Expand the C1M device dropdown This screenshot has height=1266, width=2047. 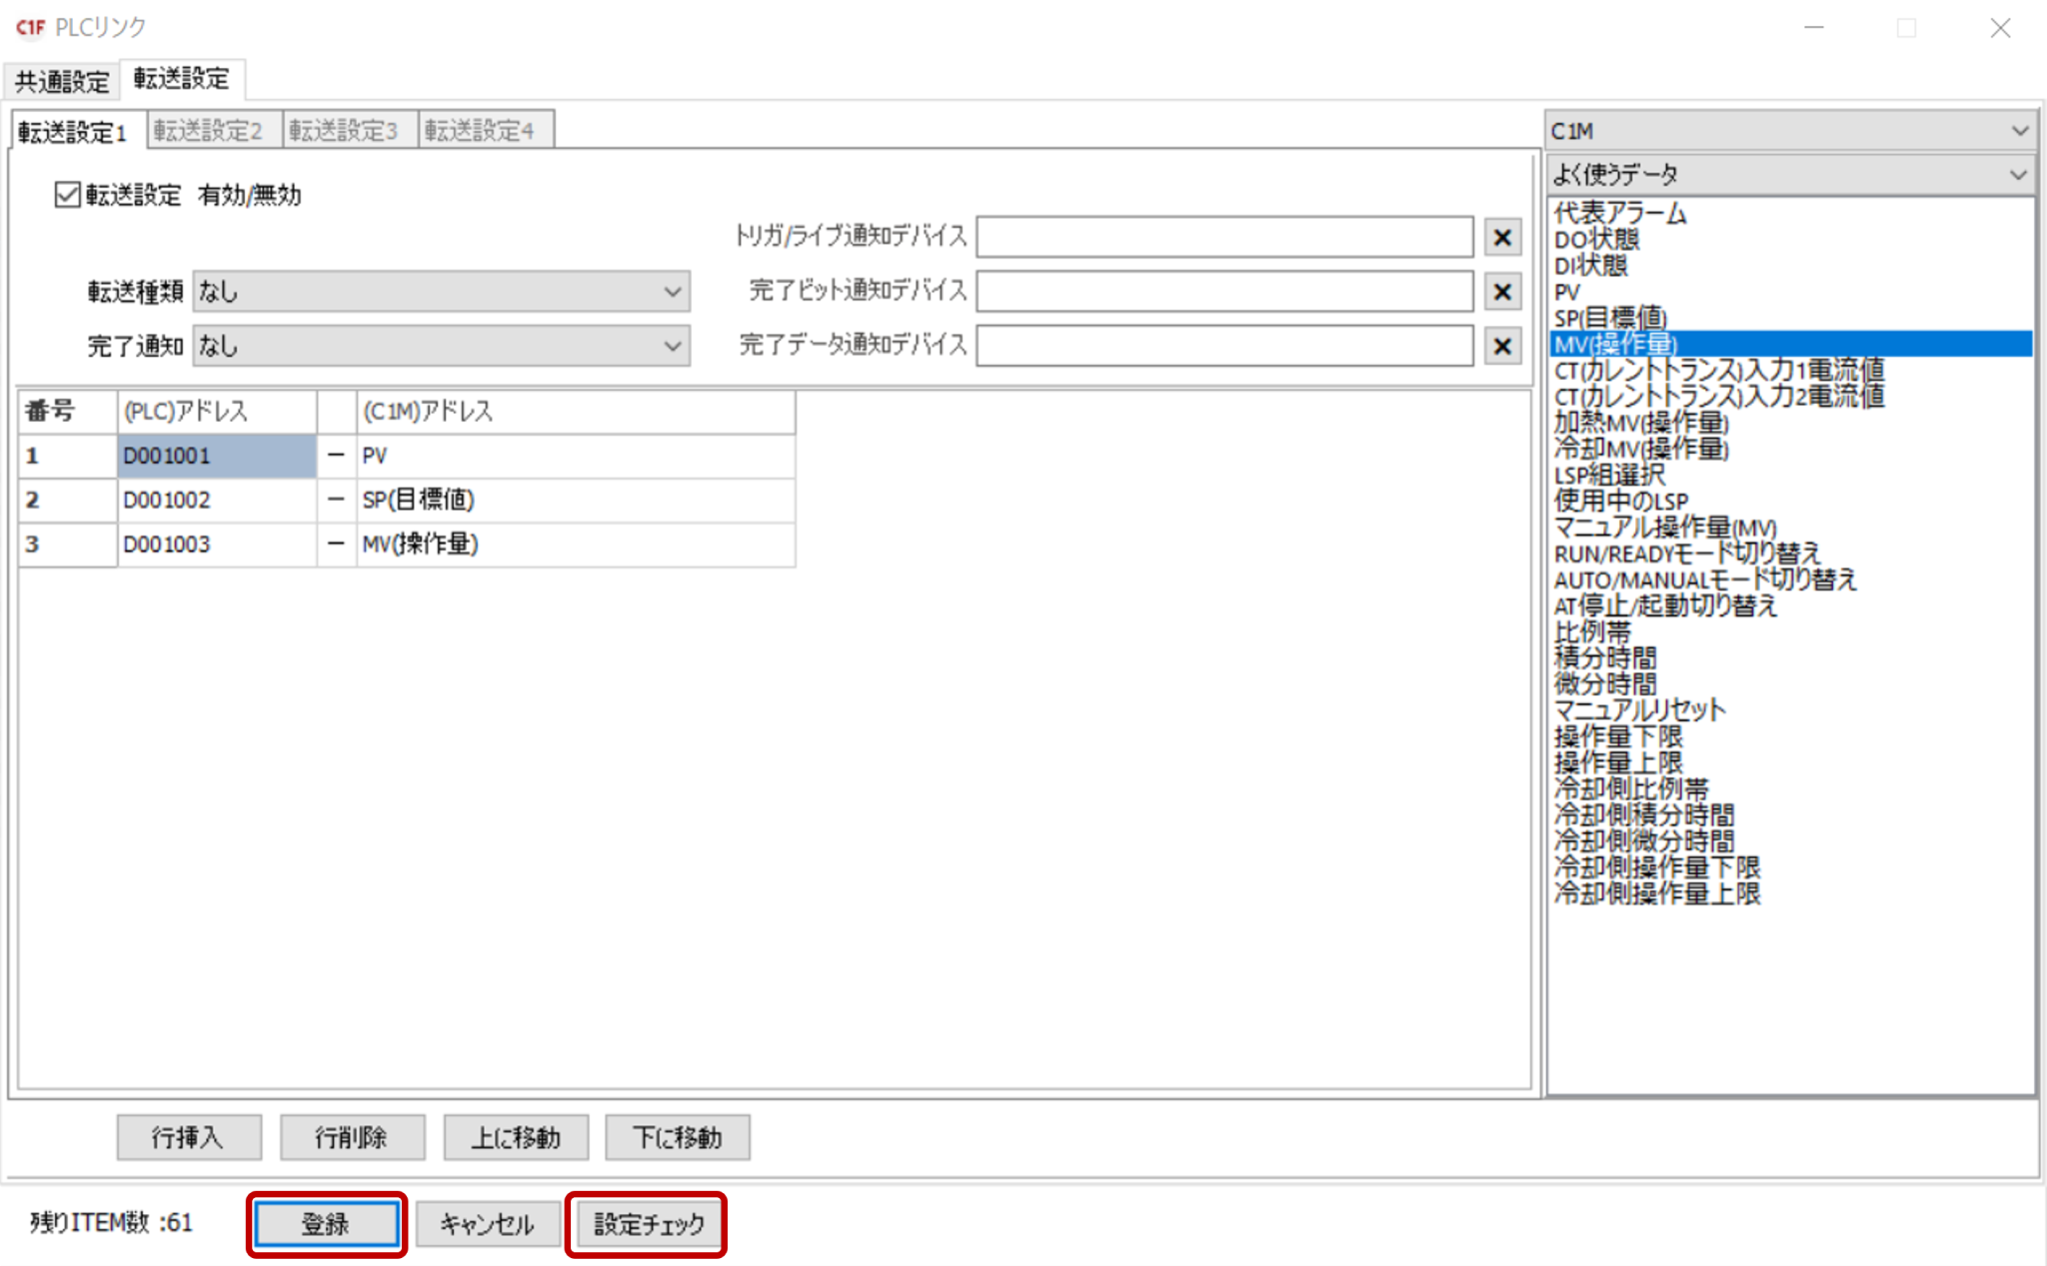(1789, 131)
